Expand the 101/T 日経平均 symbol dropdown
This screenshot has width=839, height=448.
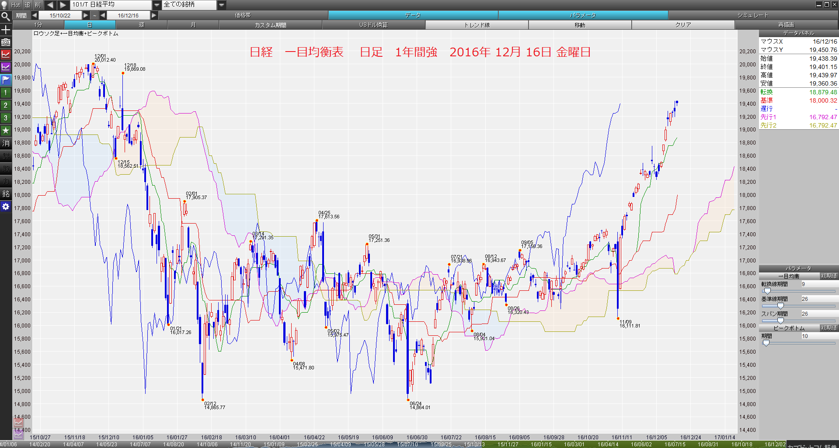pyautogui.click(x=157, y=5)
